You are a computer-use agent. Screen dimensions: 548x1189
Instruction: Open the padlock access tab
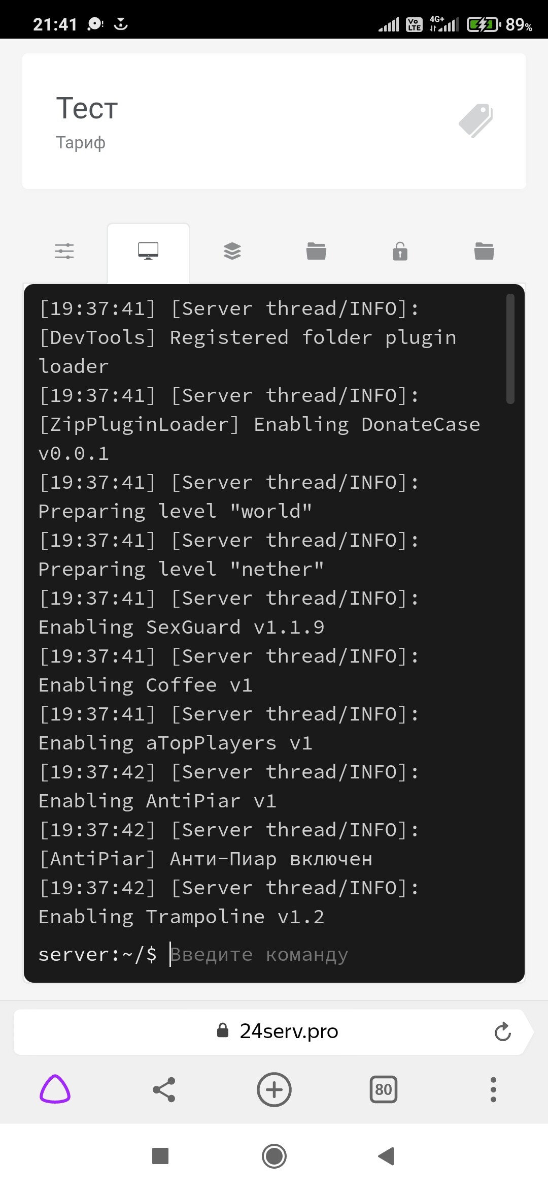(x=400, y=251)
